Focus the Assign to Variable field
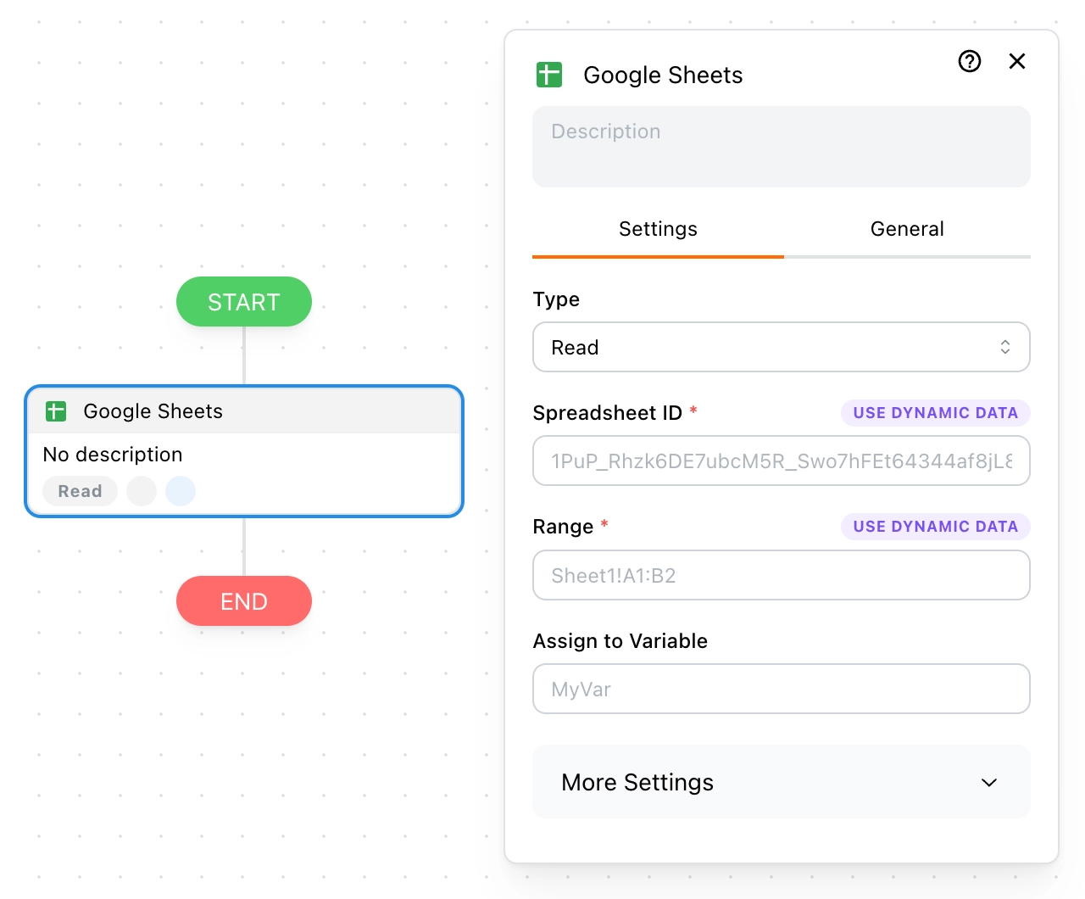 pos(782,689)
